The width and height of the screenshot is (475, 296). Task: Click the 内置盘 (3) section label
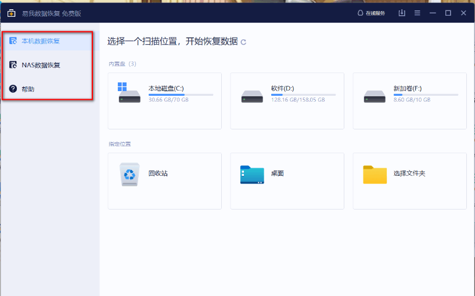pos(123,64)
